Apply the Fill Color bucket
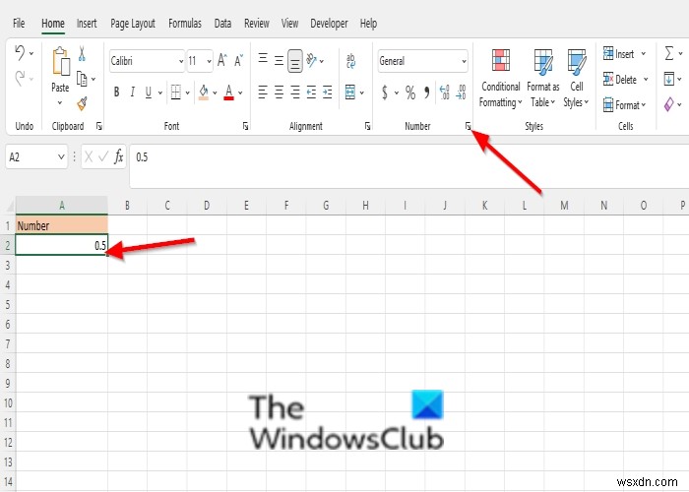 coord(204,92)
